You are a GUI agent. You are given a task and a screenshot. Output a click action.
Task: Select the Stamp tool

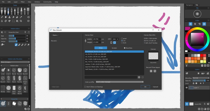pos(9,17)
